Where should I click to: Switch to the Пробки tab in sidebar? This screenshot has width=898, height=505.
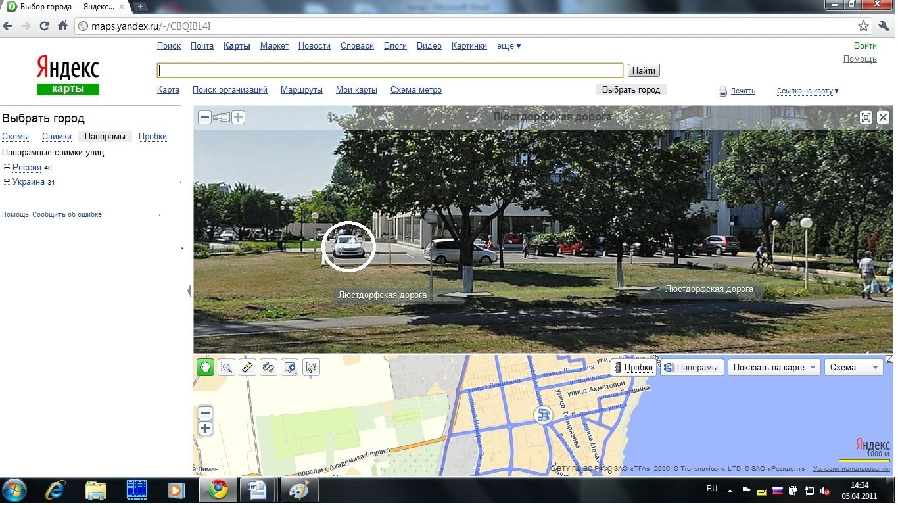(x=153, y=137)
